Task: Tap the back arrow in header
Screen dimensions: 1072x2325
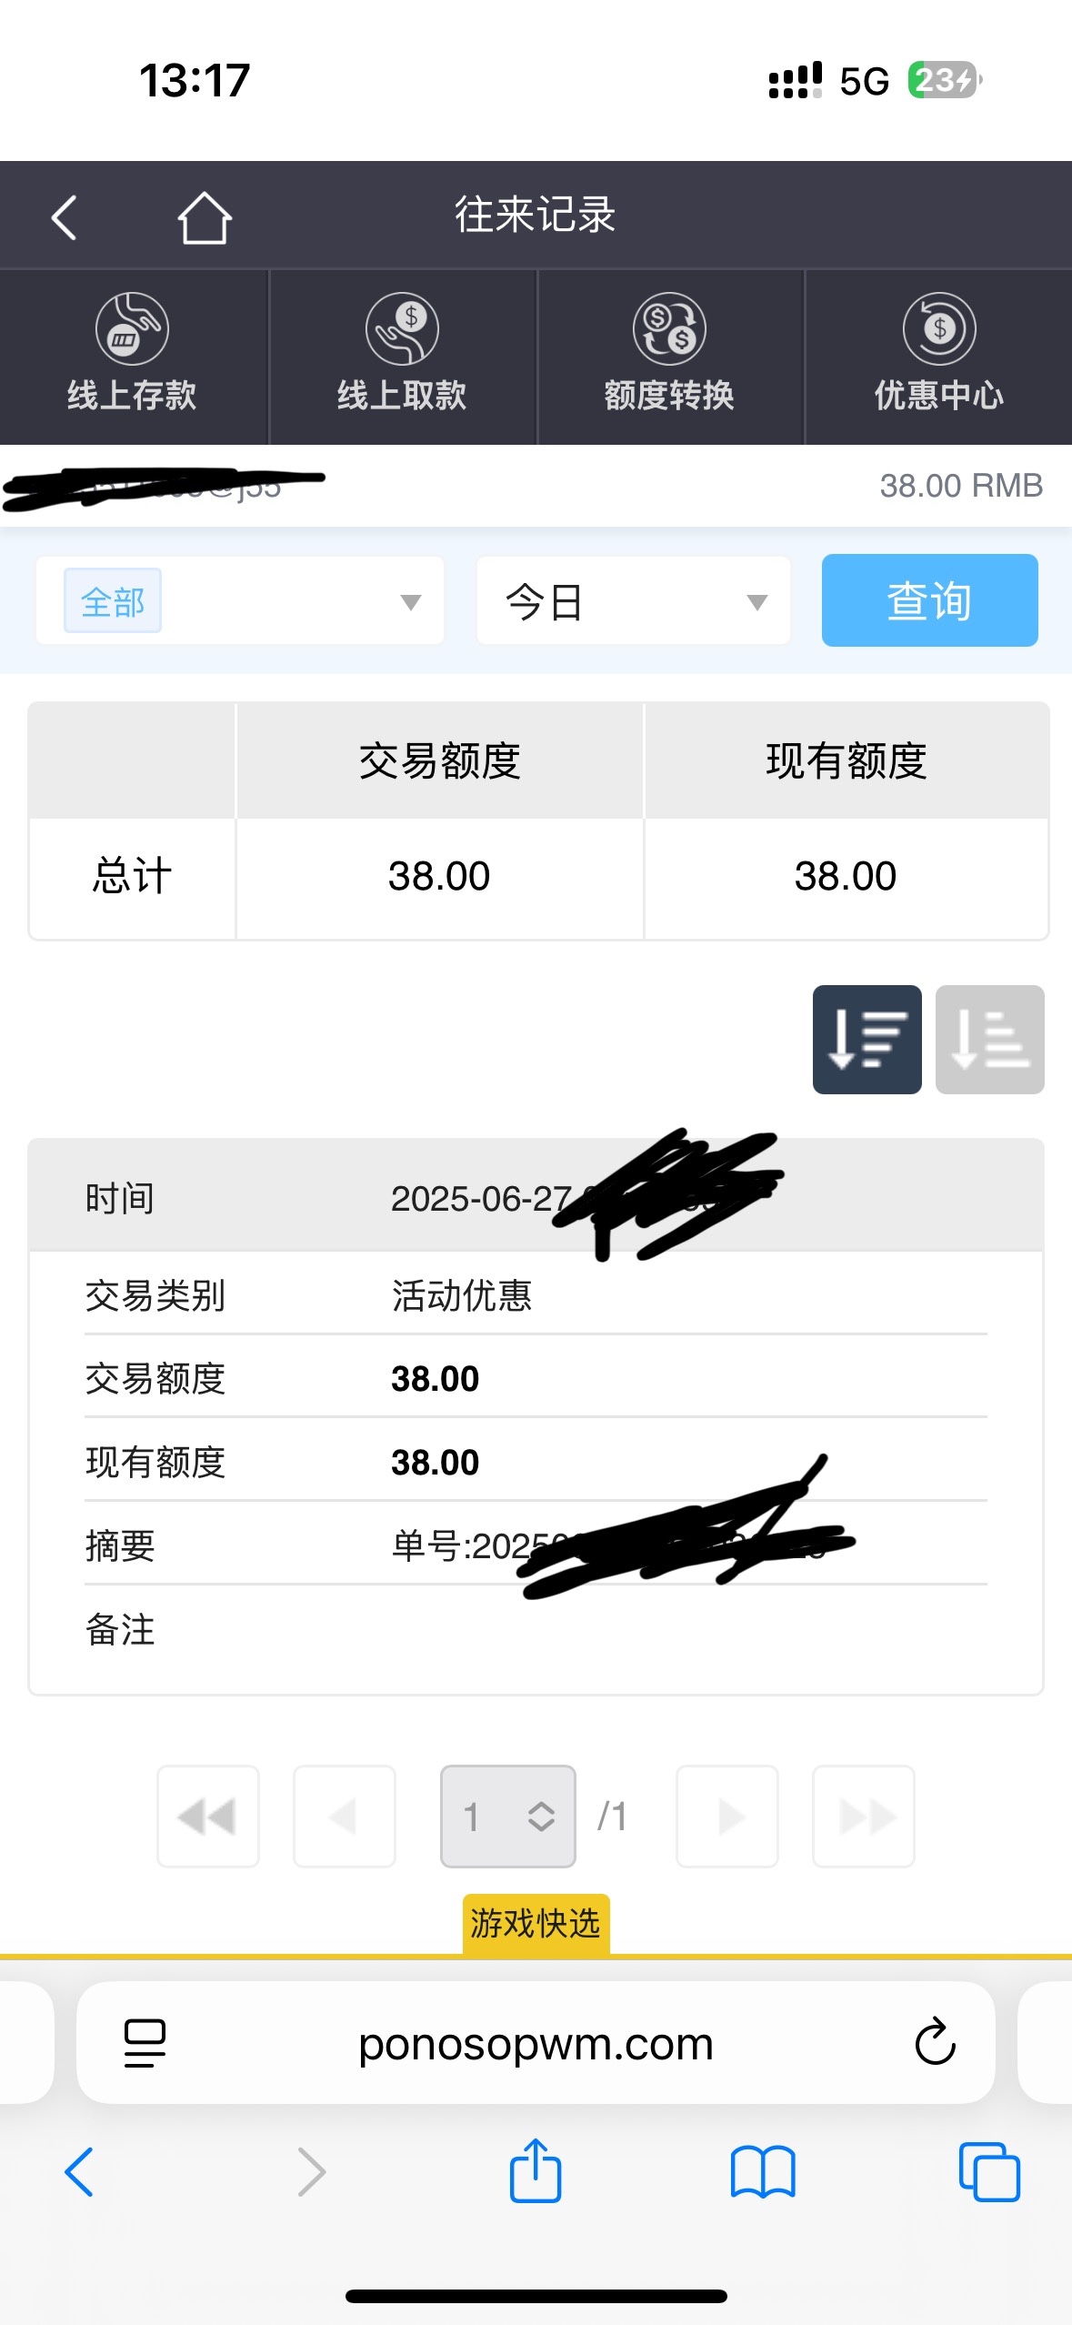Action: coord(64,217)
